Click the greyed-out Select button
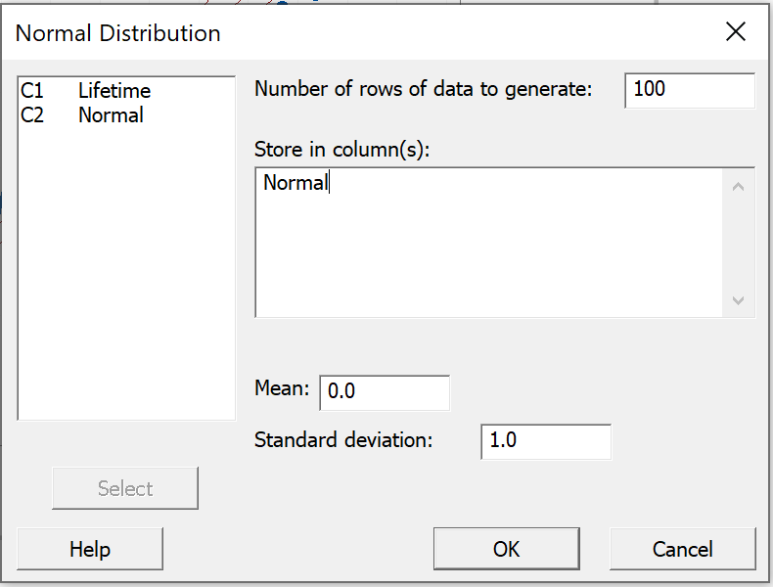Viewport: 773px width, 587px height. 125,488
